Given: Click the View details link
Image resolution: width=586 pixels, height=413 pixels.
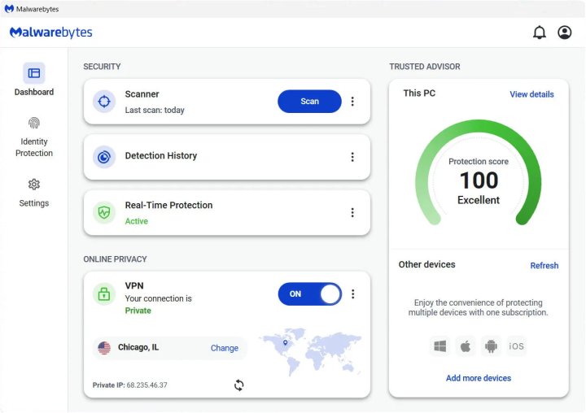Looking at the screenshot, I should (x=531, y=94).
